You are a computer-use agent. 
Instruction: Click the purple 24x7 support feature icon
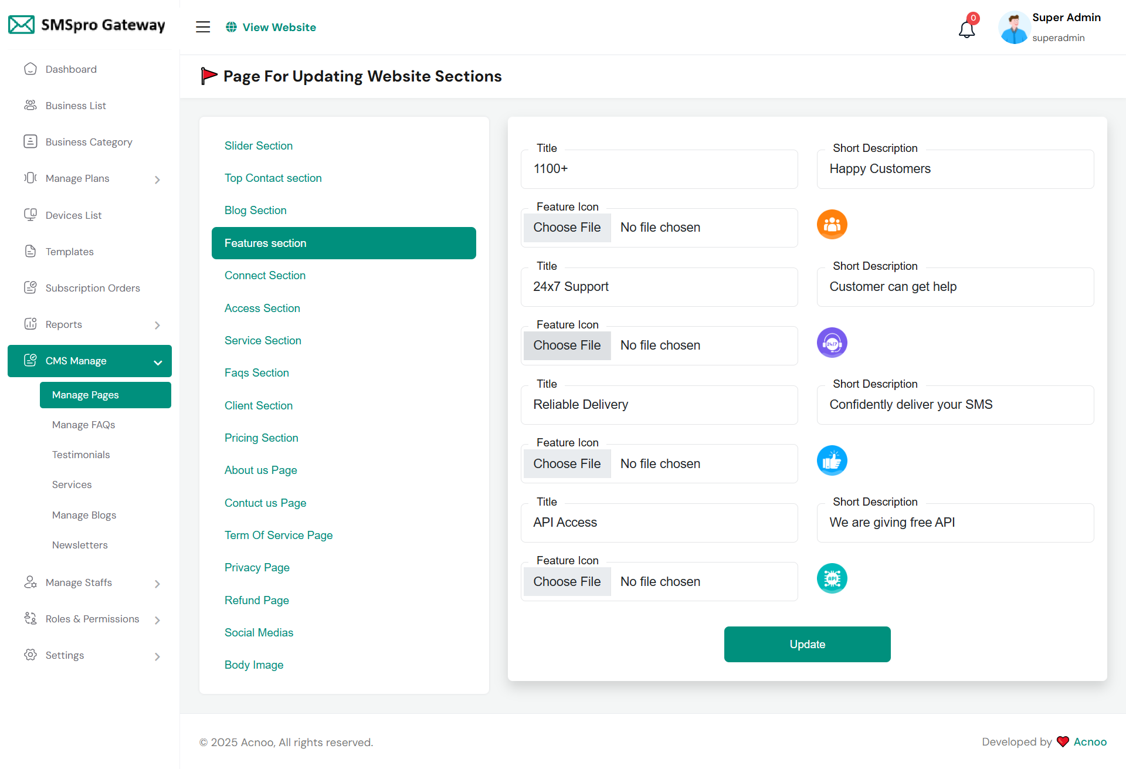click(832, 343)
